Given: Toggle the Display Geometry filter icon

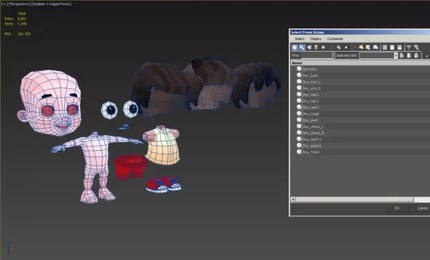Looking at the screenshot, I should [x=295, y=48].
